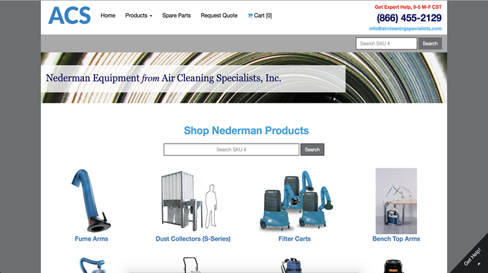Click the info@aircleaningspecialists.com email link
Viewport: 488px width, 273px height.
[405, 29]
